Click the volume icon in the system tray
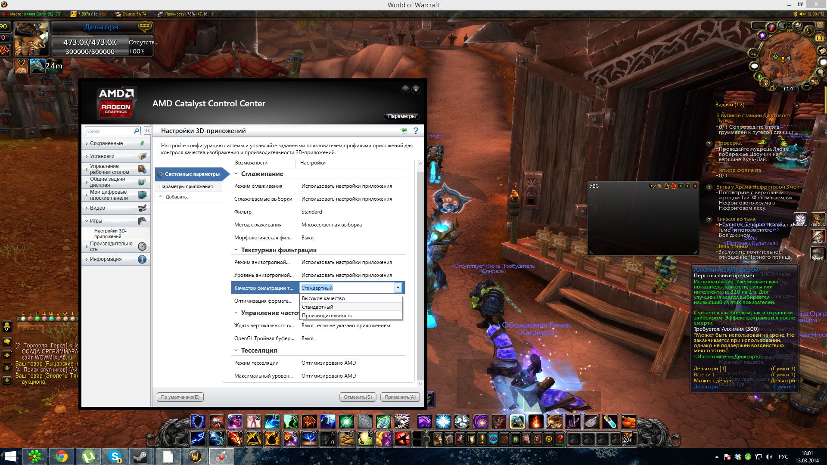The width and height of the screenshot is (827, 465). (x=769, y=457)
